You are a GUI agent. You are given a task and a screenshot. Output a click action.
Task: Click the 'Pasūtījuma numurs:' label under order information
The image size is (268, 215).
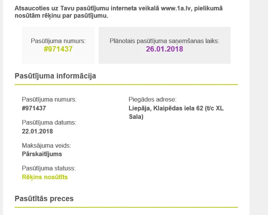tap(49, 99)
